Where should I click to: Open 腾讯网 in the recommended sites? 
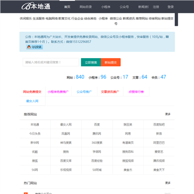coord(97,134)
